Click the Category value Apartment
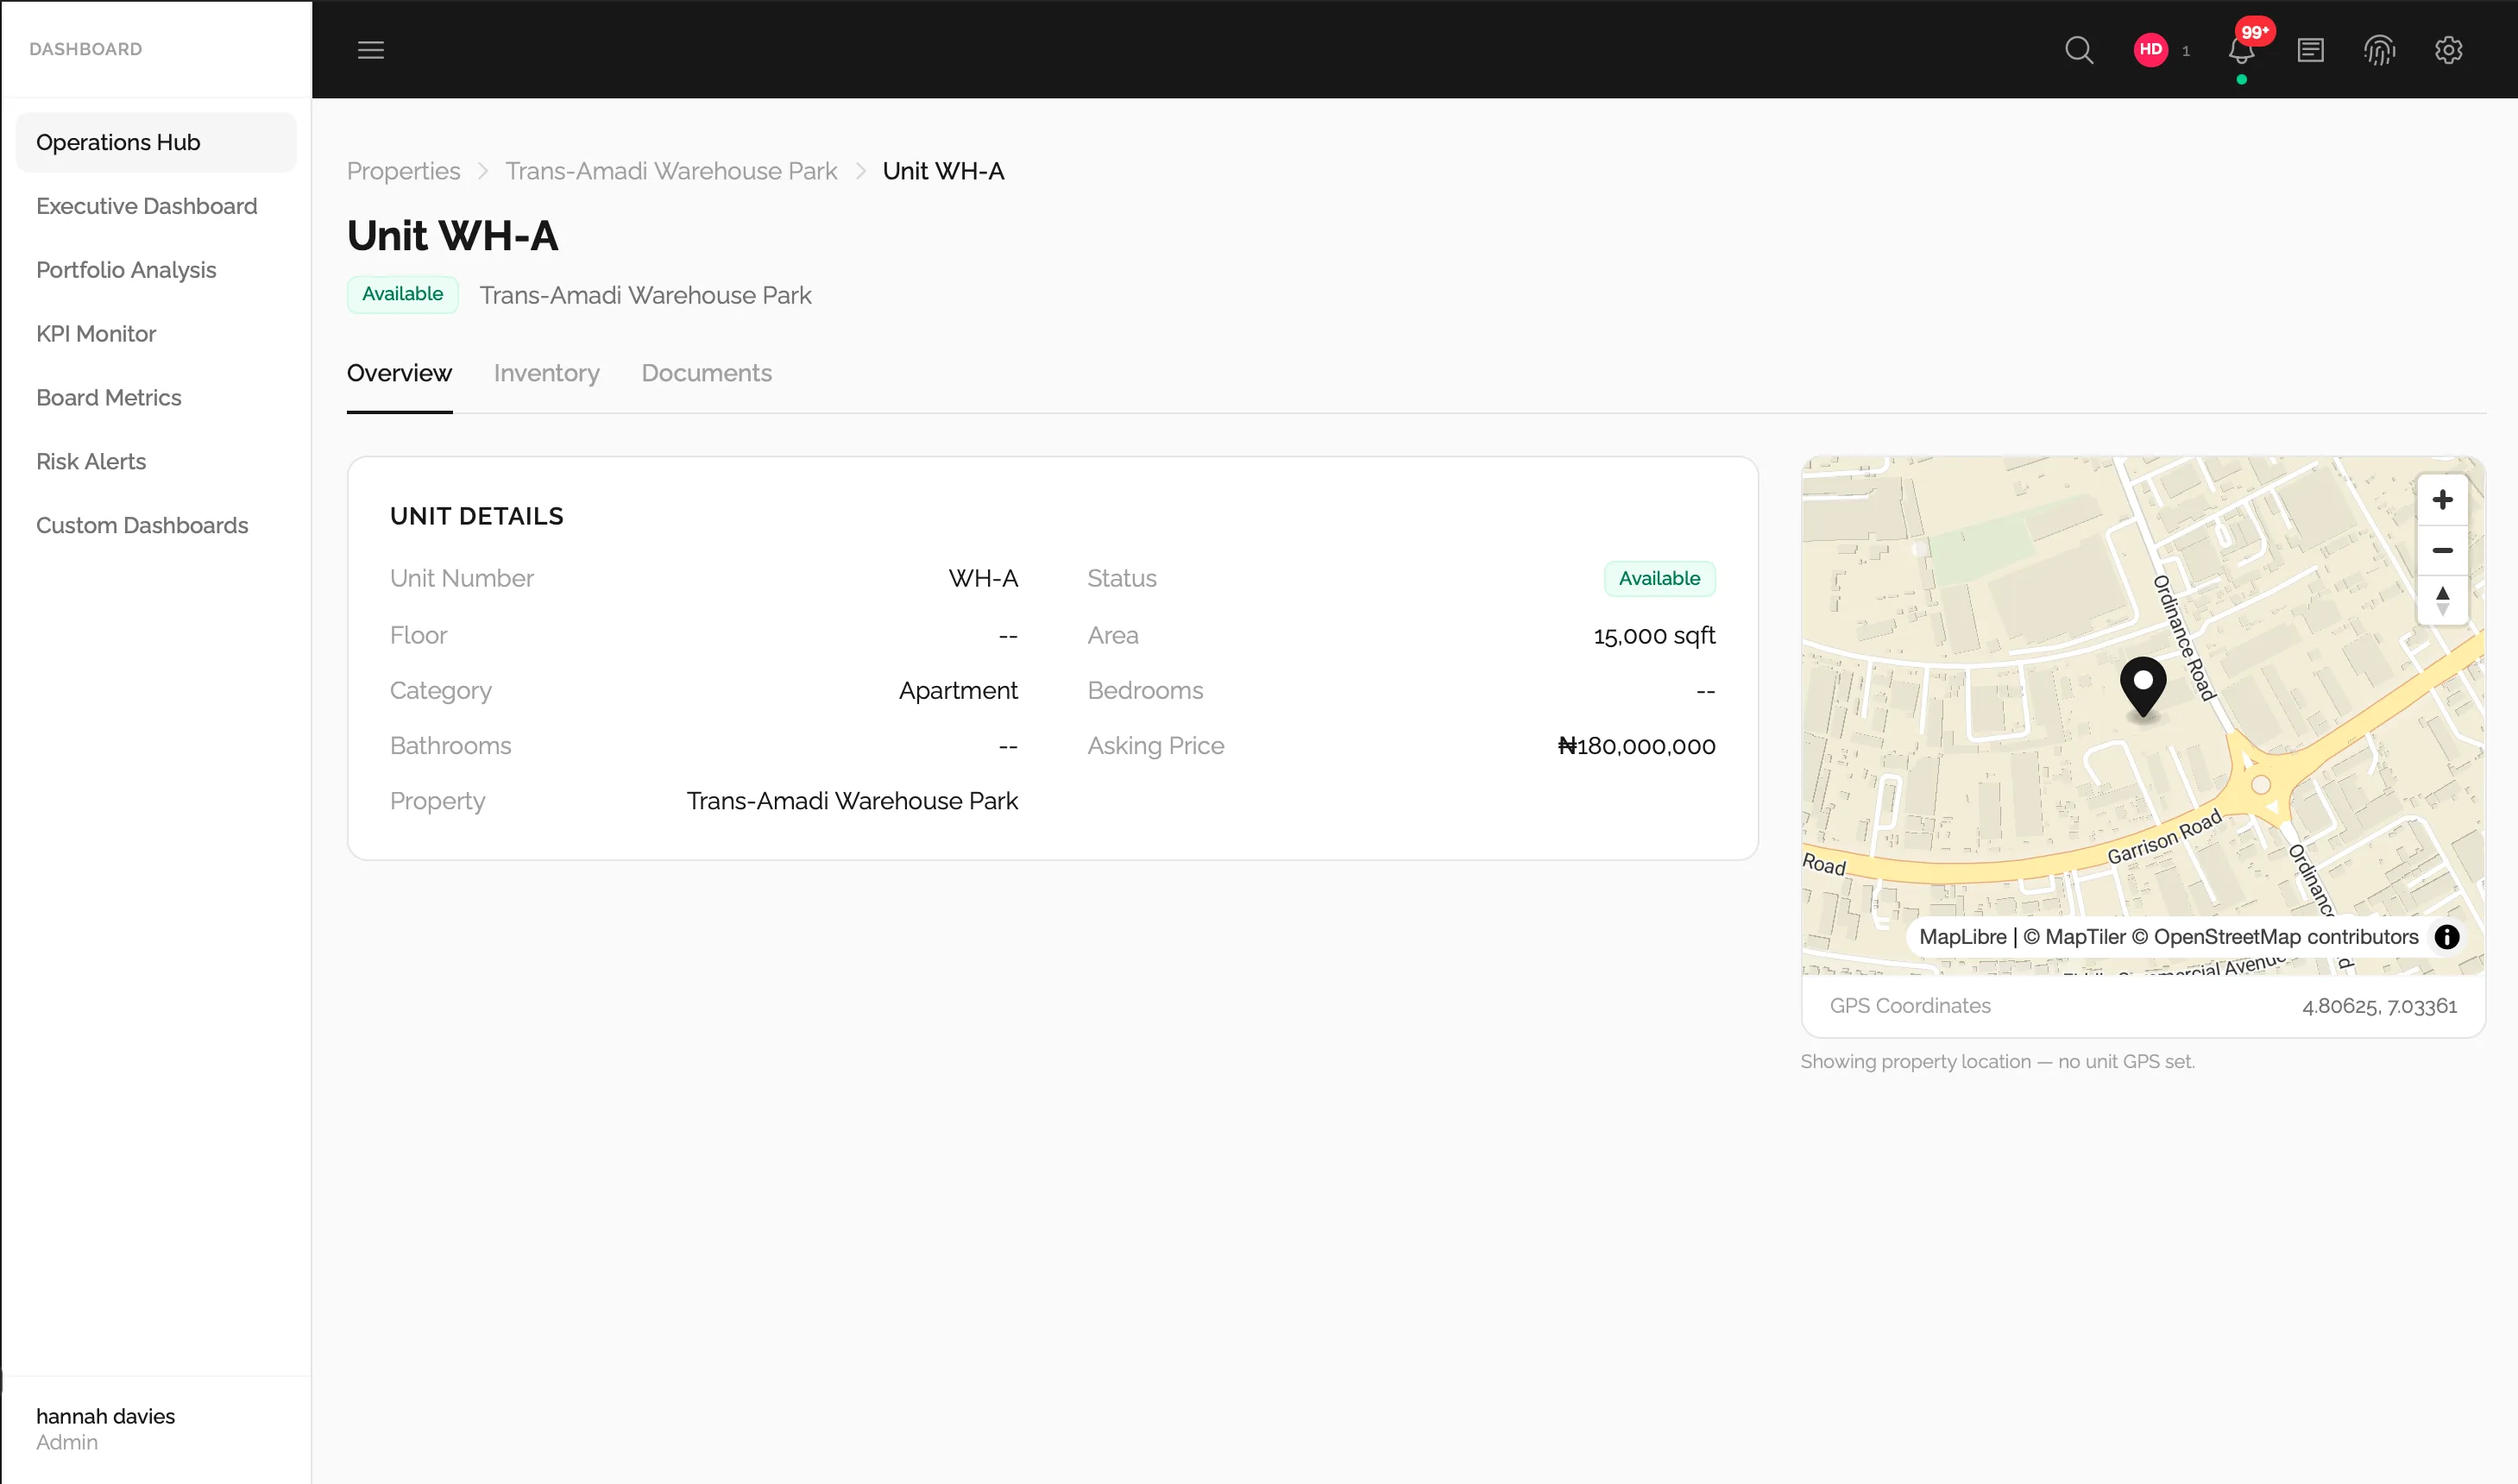The width and height of the screenshot is (2518, 1484). point(957,691)
